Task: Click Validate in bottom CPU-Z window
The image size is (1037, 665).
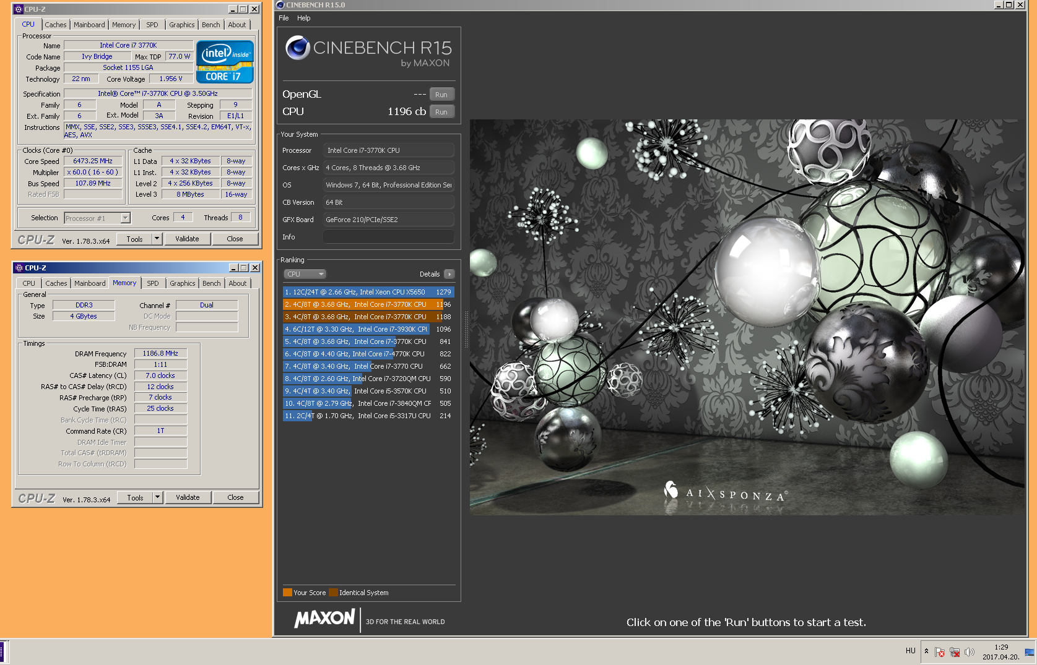Action: (188, 497)
